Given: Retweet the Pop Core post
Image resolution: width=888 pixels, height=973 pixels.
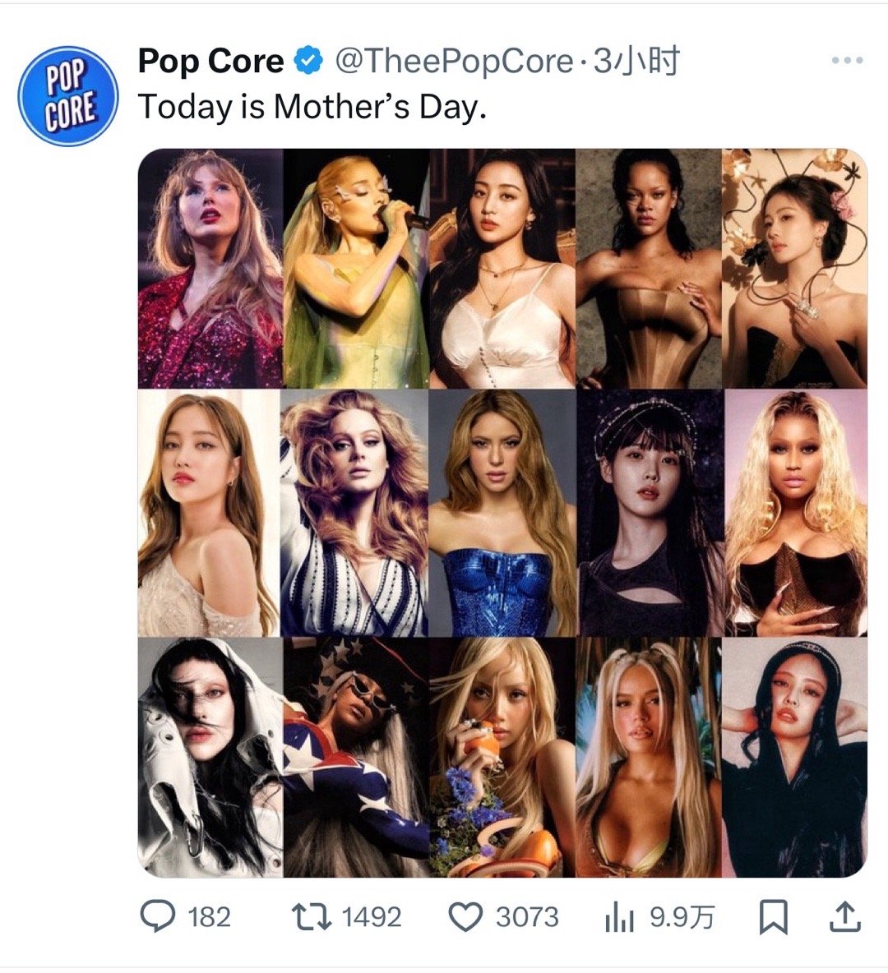Looking at the screenshot, I should 311,916.
